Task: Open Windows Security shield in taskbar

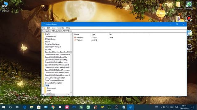Action: pyautogui.click(x=60, y=107)
